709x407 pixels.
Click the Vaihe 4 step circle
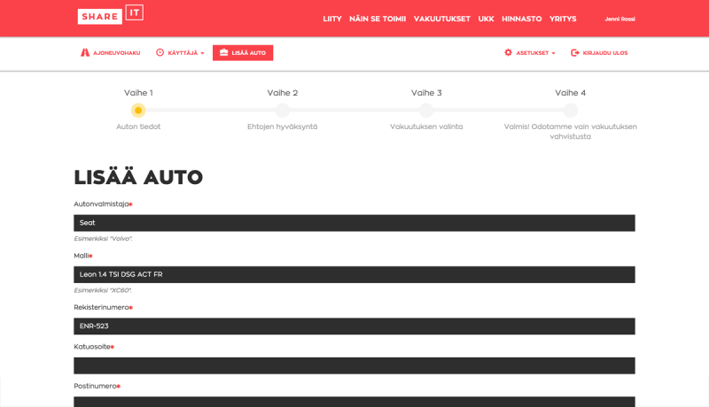pyautogui.click(x=570, y=110)
